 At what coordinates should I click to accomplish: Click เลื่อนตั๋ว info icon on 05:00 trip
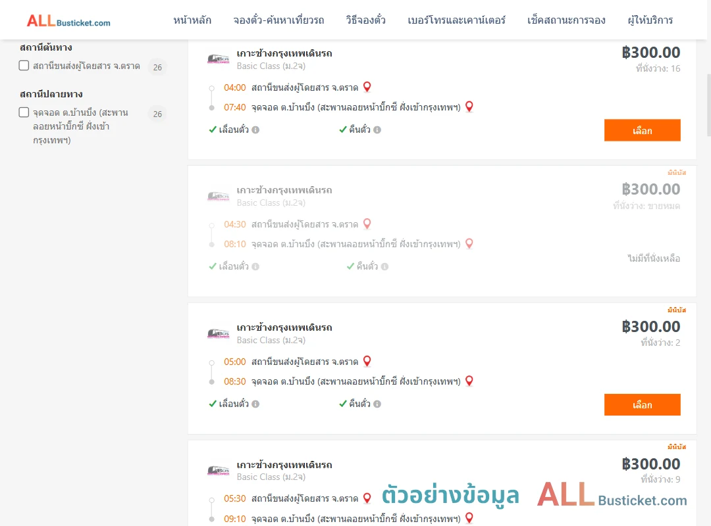click(x=255, y=404)
